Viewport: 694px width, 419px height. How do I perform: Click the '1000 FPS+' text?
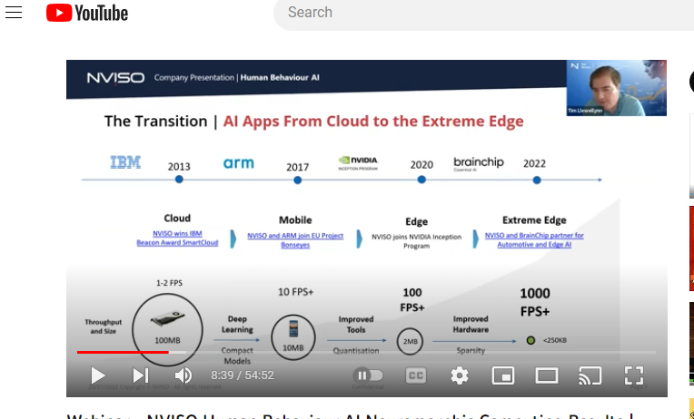535,302
